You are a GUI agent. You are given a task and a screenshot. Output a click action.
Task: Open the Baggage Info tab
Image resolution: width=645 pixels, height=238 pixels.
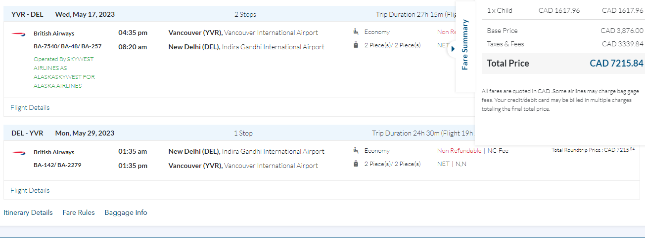click(126, 213)
